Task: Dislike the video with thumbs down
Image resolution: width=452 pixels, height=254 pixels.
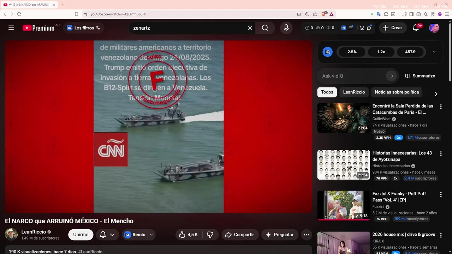Action: (210, 235)
